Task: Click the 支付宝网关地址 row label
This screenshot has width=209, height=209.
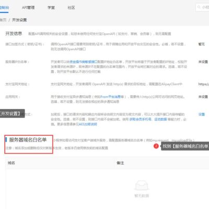Action: pos(17,84)
